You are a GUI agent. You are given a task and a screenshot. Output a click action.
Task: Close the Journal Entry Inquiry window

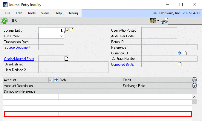pyautogui.click(x=195, y=5)
